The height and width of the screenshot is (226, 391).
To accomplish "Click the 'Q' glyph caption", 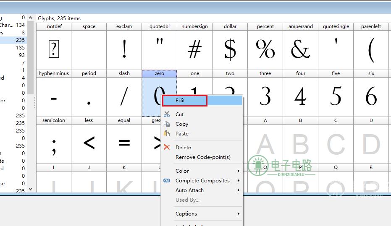I will [336, 167].
